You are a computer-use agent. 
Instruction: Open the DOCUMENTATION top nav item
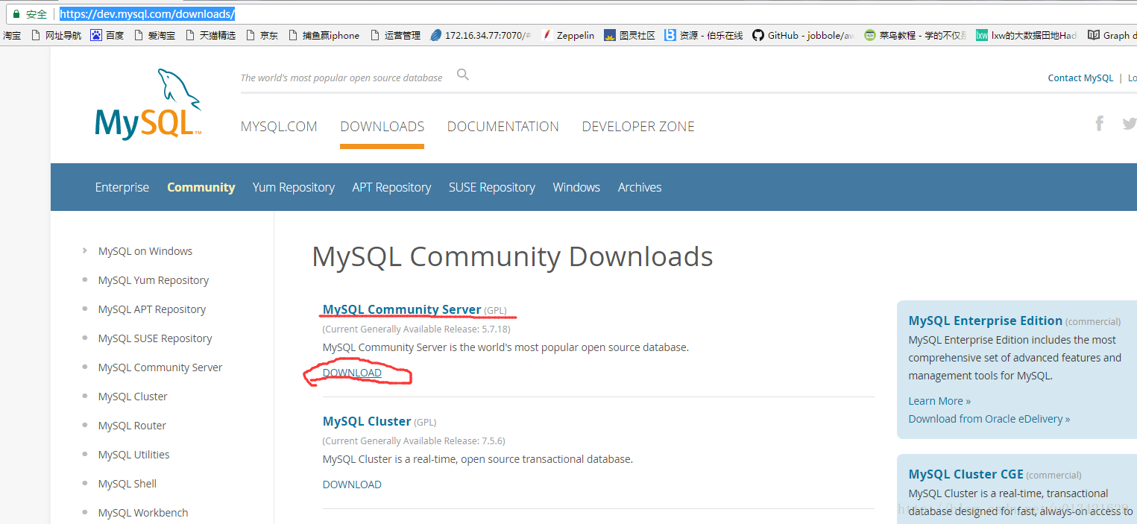503,127
